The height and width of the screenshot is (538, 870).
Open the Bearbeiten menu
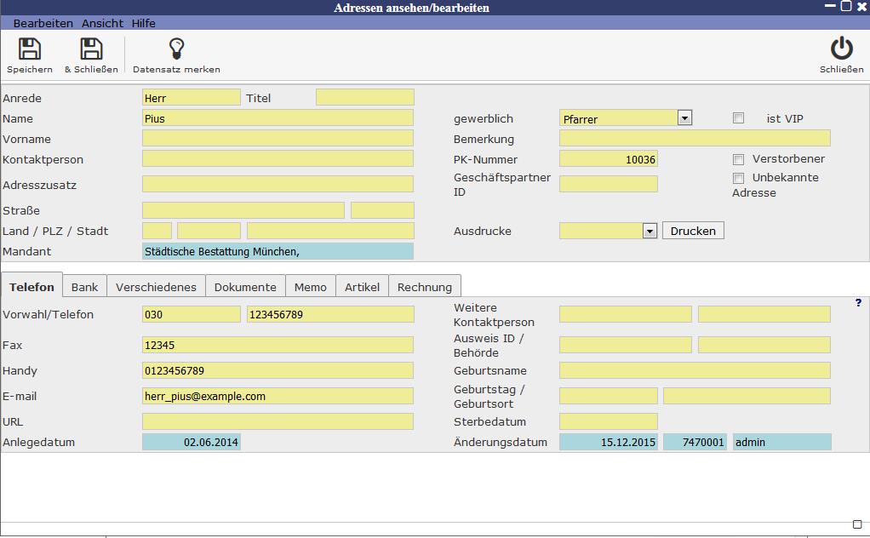(x=43, y=23)
